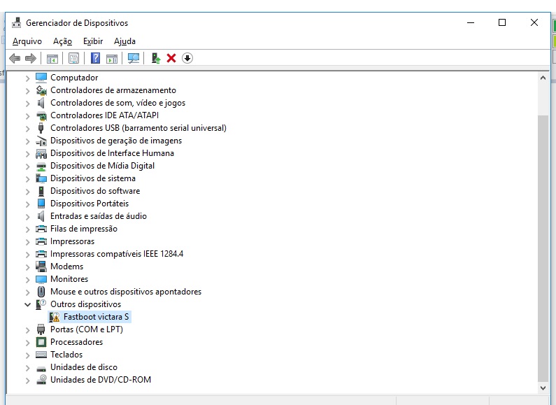The height and width of the screenshot is (405, 556).
Task: Toggle the action pane toolbar icon
Action: click(x=112, y=58)
